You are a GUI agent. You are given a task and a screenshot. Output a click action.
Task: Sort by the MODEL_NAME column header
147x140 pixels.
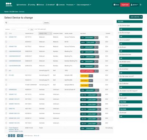68,33
